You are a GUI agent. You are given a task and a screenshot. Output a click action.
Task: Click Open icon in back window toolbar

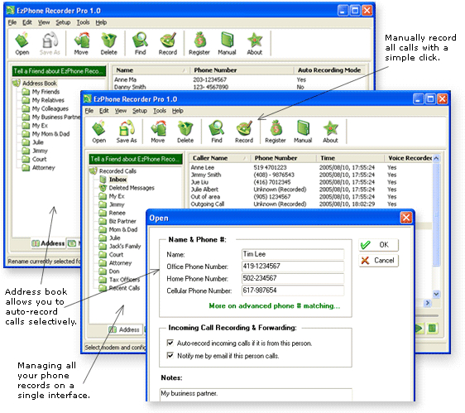(x=22, y=44)
